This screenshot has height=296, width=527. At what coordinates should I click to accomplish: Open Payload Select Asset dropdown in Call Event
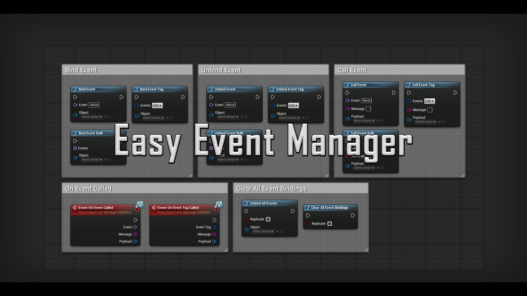coord(364,121)
